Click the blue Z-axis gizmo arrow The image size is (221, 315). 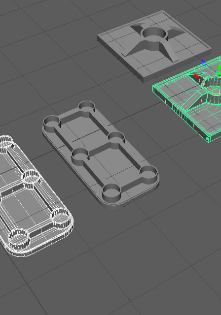204,63
